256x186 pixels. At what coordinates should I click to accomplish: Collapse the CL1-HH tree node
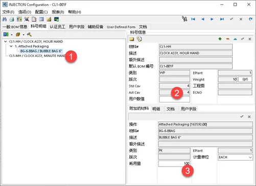(6, 41)
